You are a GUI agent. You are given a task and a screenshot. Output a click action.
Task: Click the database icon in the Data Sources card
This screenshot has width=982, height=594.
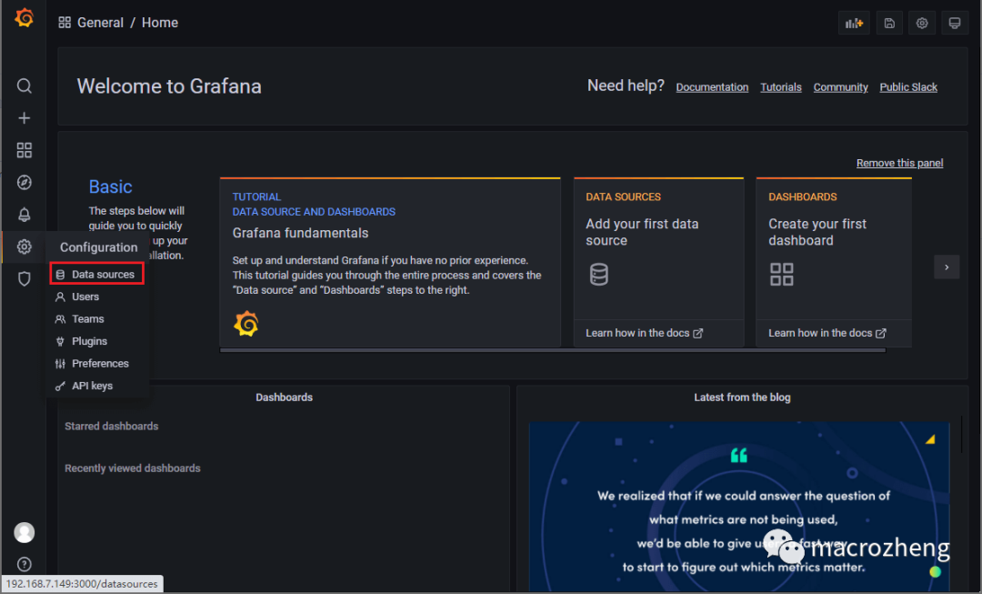point(598,275)
